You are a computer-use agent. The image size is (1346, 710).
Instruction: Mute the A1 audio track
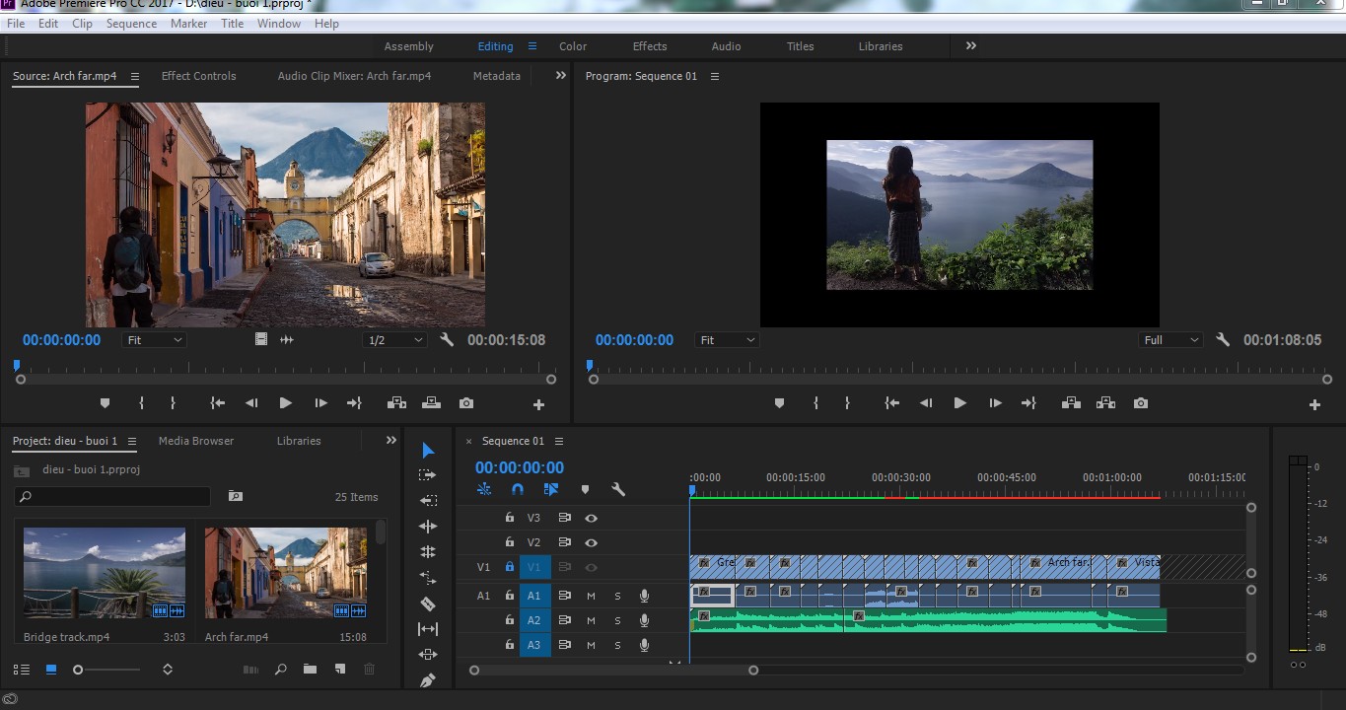(x=591, y=596)
